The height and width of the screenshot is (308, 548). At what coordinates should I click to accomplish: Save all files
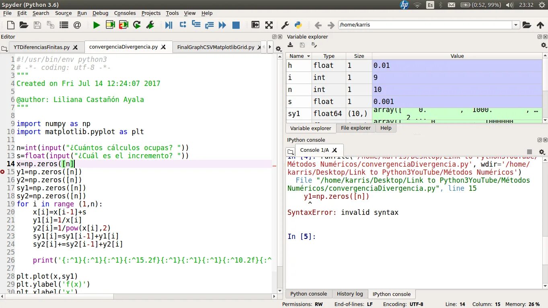click(x=50, y=25)
